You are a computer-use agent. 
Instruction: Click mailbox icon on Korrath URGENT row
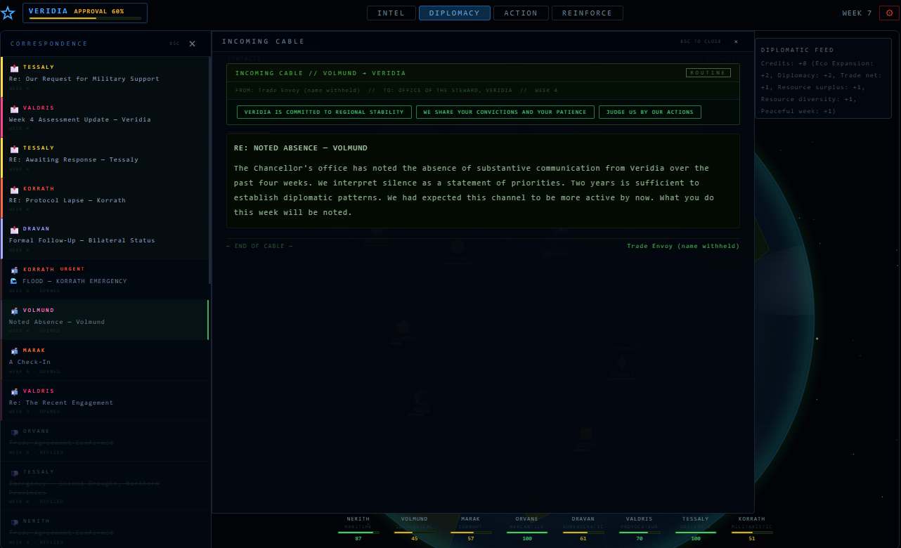(x=14, y=270)
